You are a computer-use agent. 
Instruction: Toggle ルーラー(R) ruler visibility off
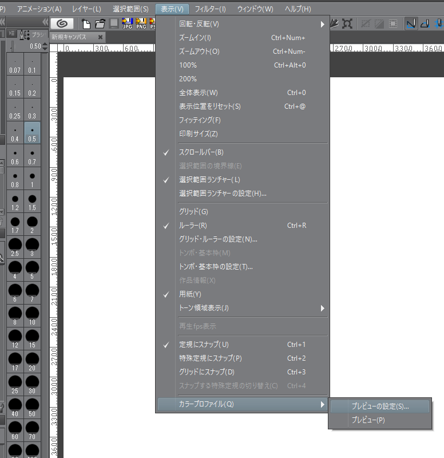point(193,226)
